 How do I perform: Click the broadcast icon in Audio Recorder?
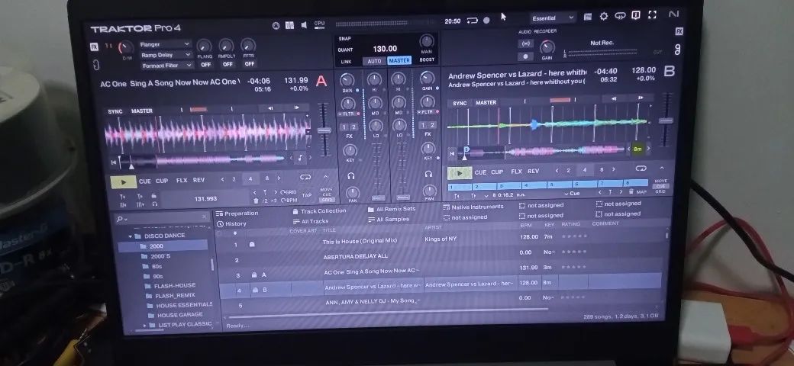pyautogui.click(x=525, y=43)
